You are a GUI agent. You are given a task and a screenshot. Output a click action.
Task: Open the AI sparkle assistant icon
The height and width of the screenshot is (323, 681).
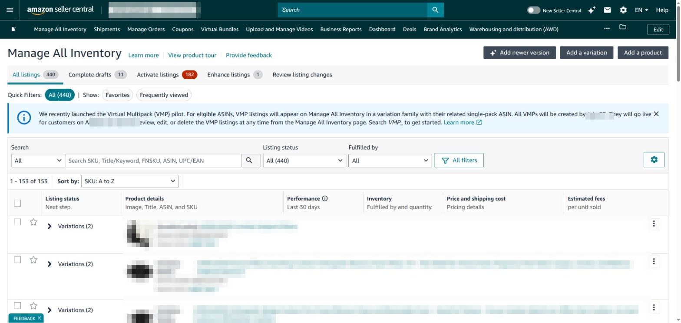(x=592, y=10)
